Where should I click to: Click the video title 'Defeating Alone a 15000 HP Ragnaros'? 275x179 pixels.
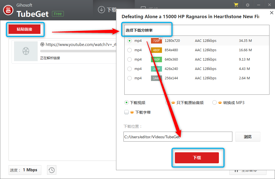(x=190, y=17)
